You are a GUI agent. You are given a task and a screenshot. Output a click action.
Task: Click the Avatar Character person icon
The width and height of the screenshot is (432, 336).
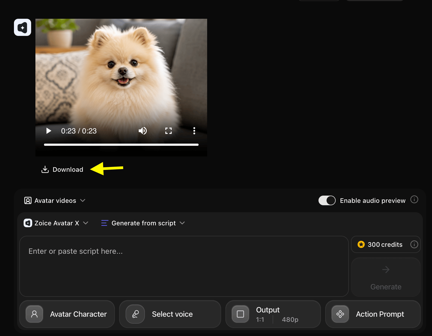point(34,314)
